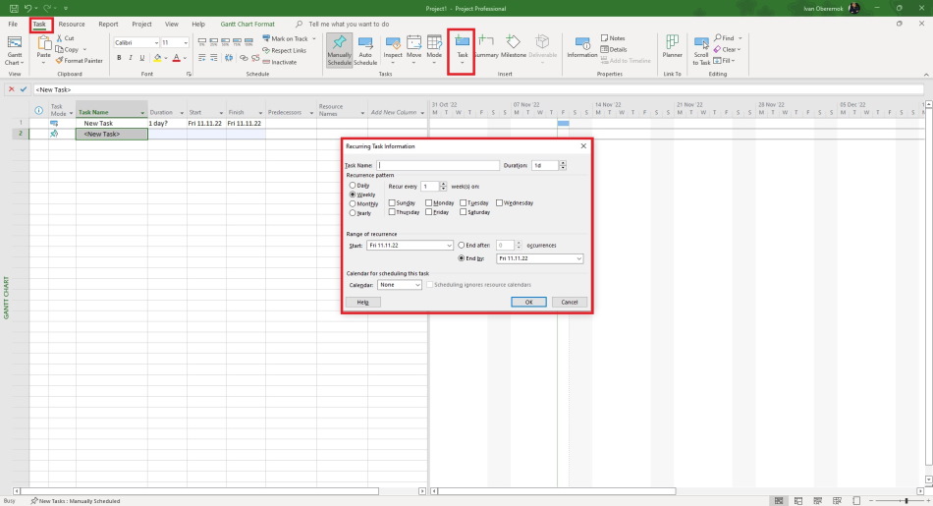933x506 pixels.
Task: Click OK in Recurring Task dialog
Action: point(528,302)
